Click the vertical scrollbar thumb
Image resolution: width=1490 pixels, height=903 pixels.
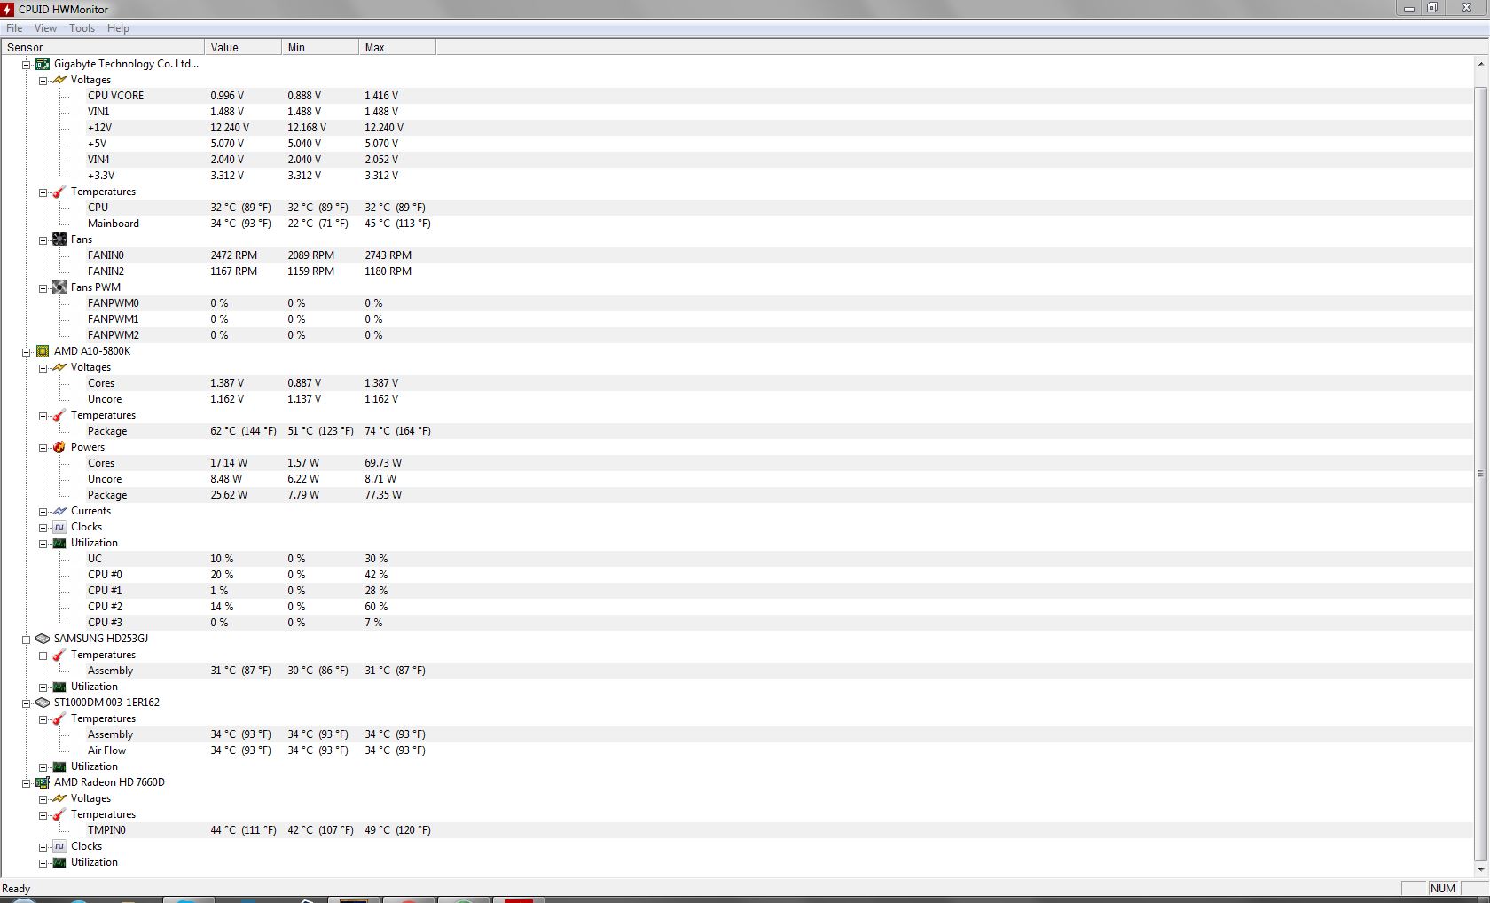tap(1480, 473)
